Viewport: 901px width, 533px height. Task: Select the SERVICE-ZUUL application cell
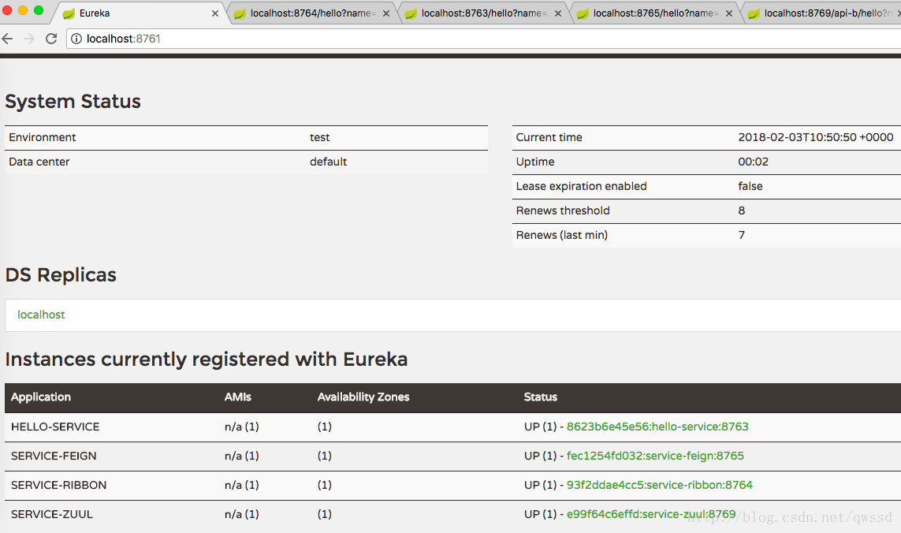tap(52, 514)
